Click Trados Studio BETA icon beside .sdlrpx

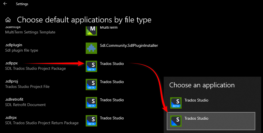click(91, 121)
